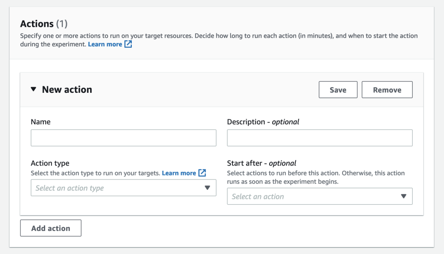Click inside the Name input field
The width and height of the screenshot is (444, 254).
[x=123, y=137]
